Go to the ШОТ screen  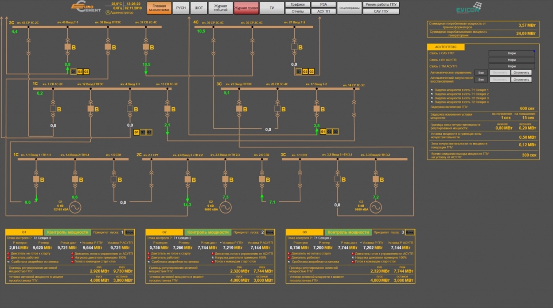[199, 8]
